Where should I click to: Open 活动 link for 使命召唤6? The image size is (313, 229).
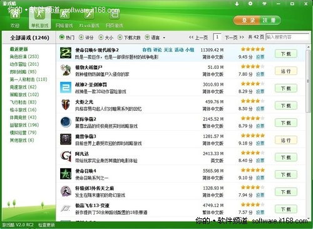[x=179, y=50]
